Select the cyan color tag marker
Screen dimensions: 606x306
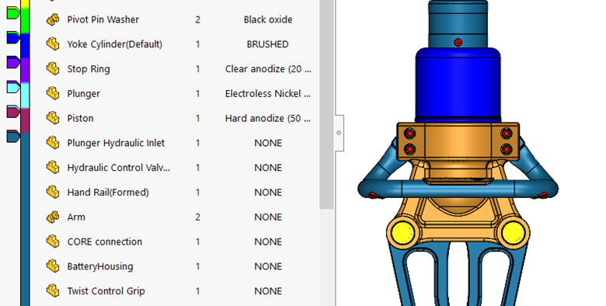click(13, 87)
